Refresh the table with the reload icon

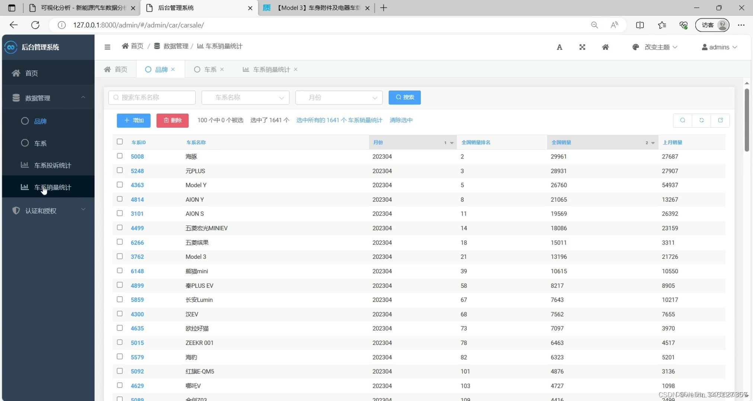tap(701, 120)
